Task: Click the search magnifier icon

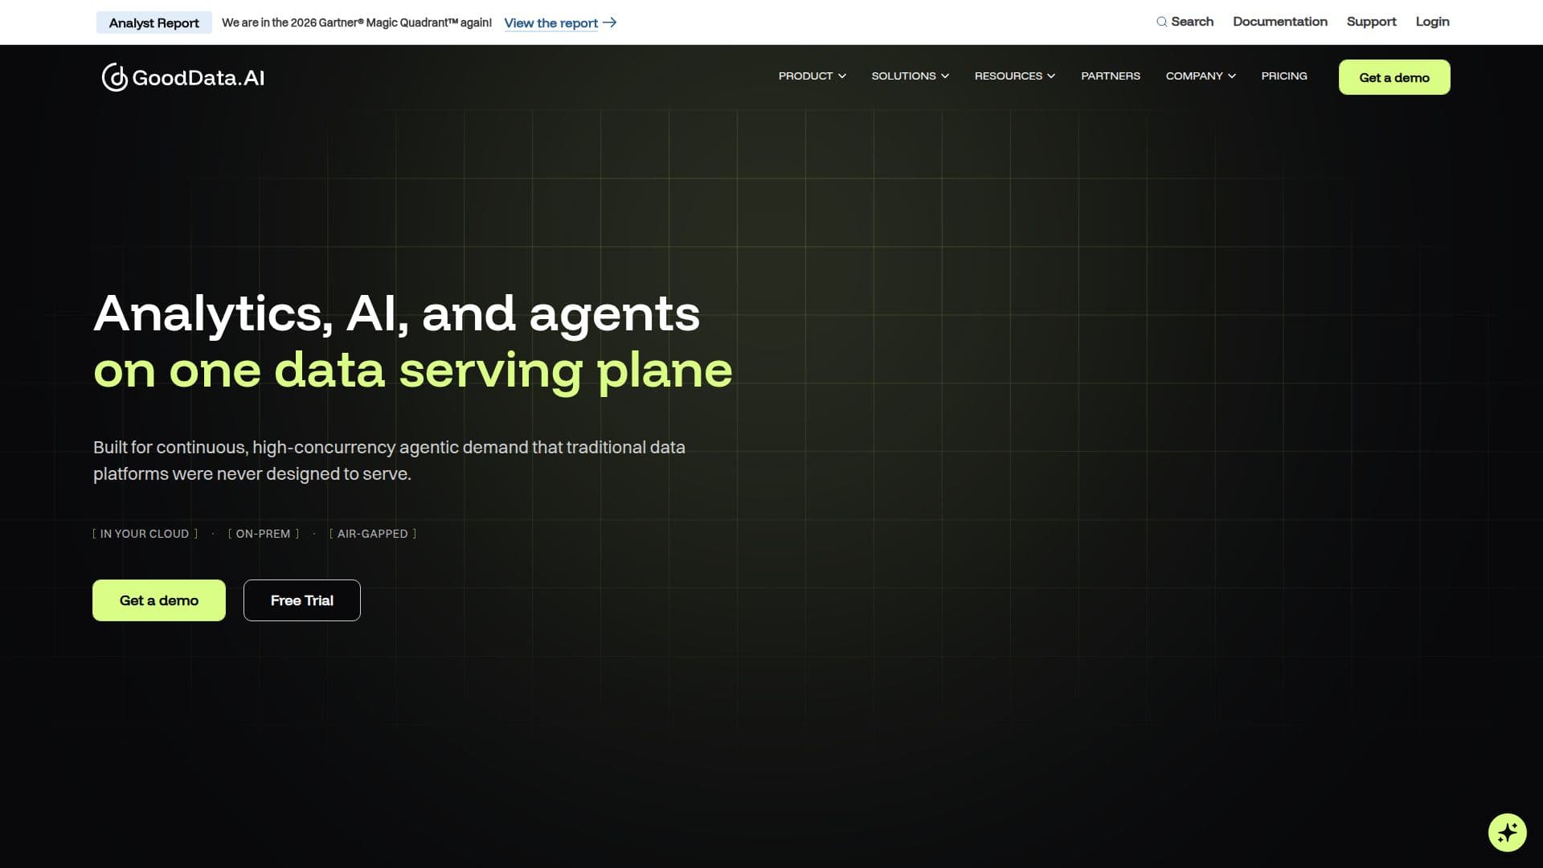Action: pos(1161,22)
